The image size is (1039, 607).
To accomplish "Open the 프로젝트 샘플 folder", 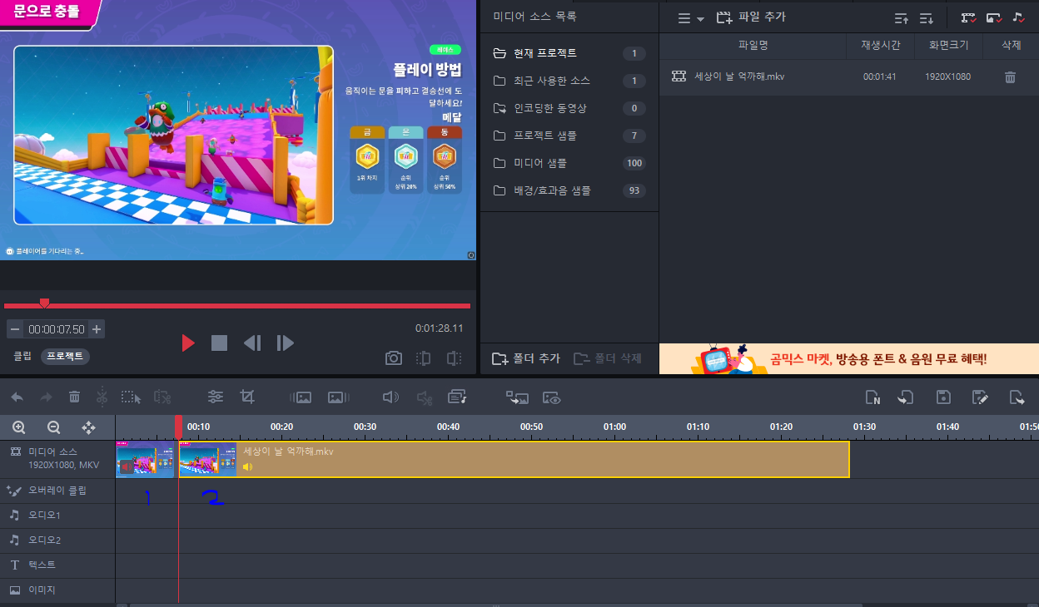I will (569, 136).
